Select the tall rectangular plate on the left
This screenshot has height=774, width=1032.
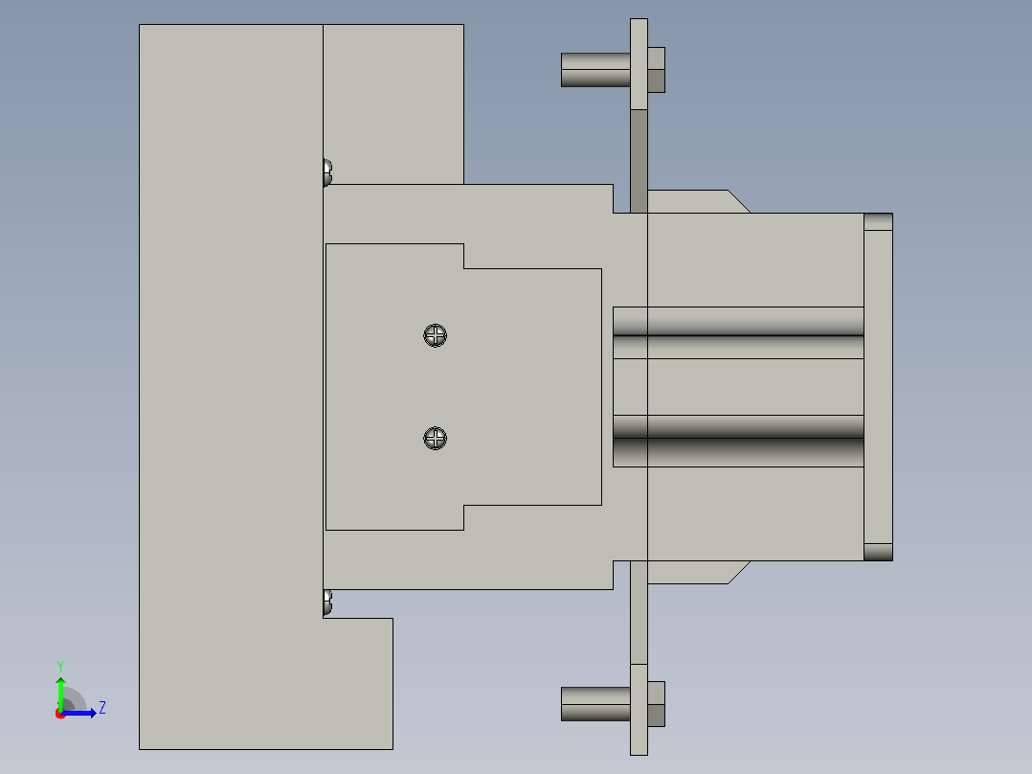point(231,387)
